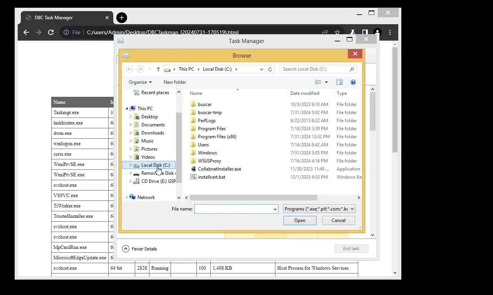Click MicrosoftEdgeUpdate.exe in browser table
The width and height of the screenshot is (493, 295).
[x=80, y=258]
